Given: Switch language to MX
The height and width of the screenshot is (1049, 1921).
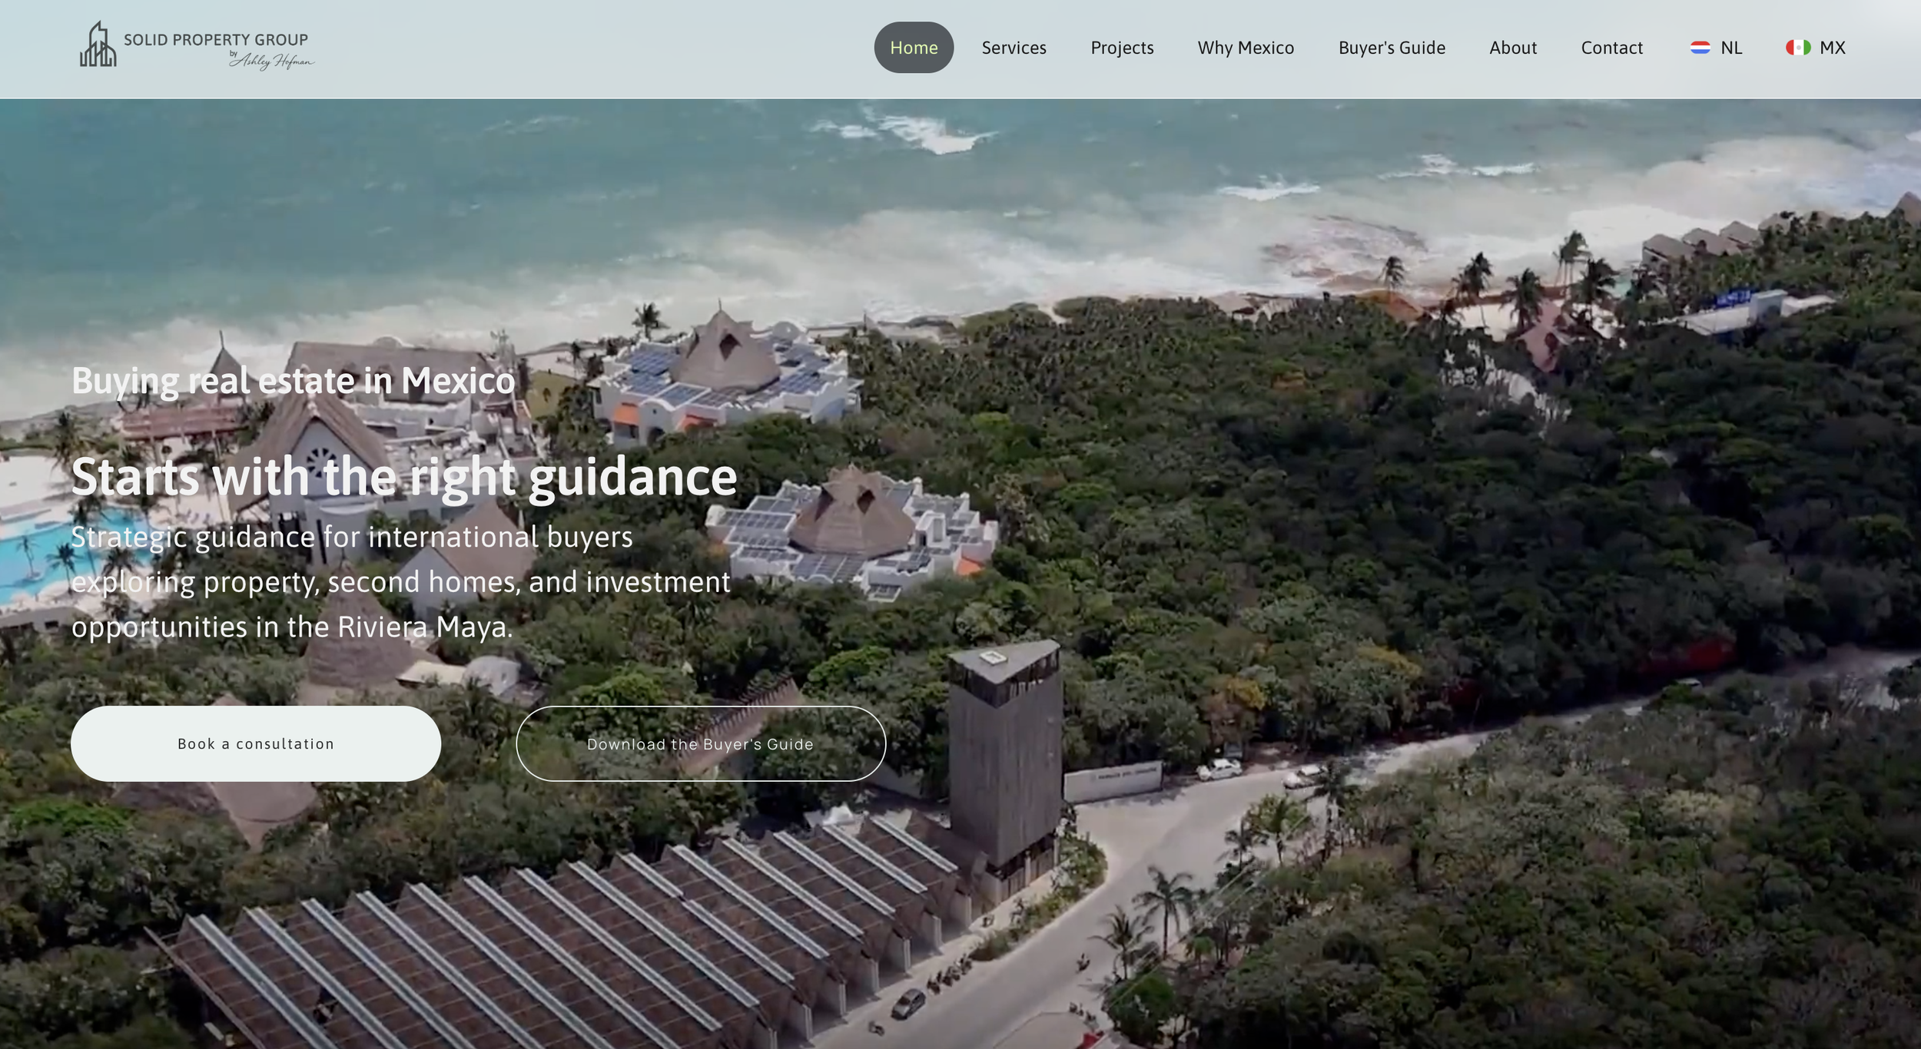Looking at the screenshot, I should pyautogui.click(x=1815, y=48).
